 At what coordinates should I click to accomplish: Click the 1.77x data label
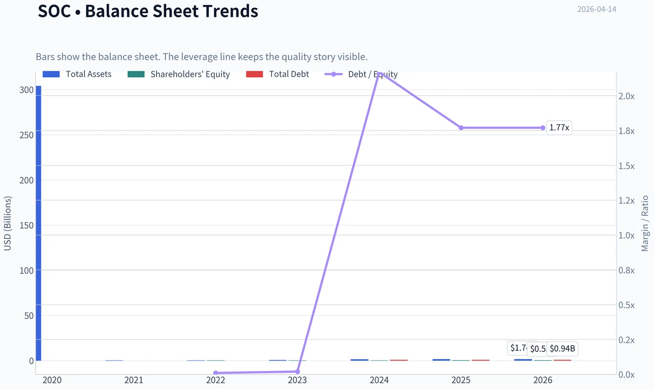(559, 128)
